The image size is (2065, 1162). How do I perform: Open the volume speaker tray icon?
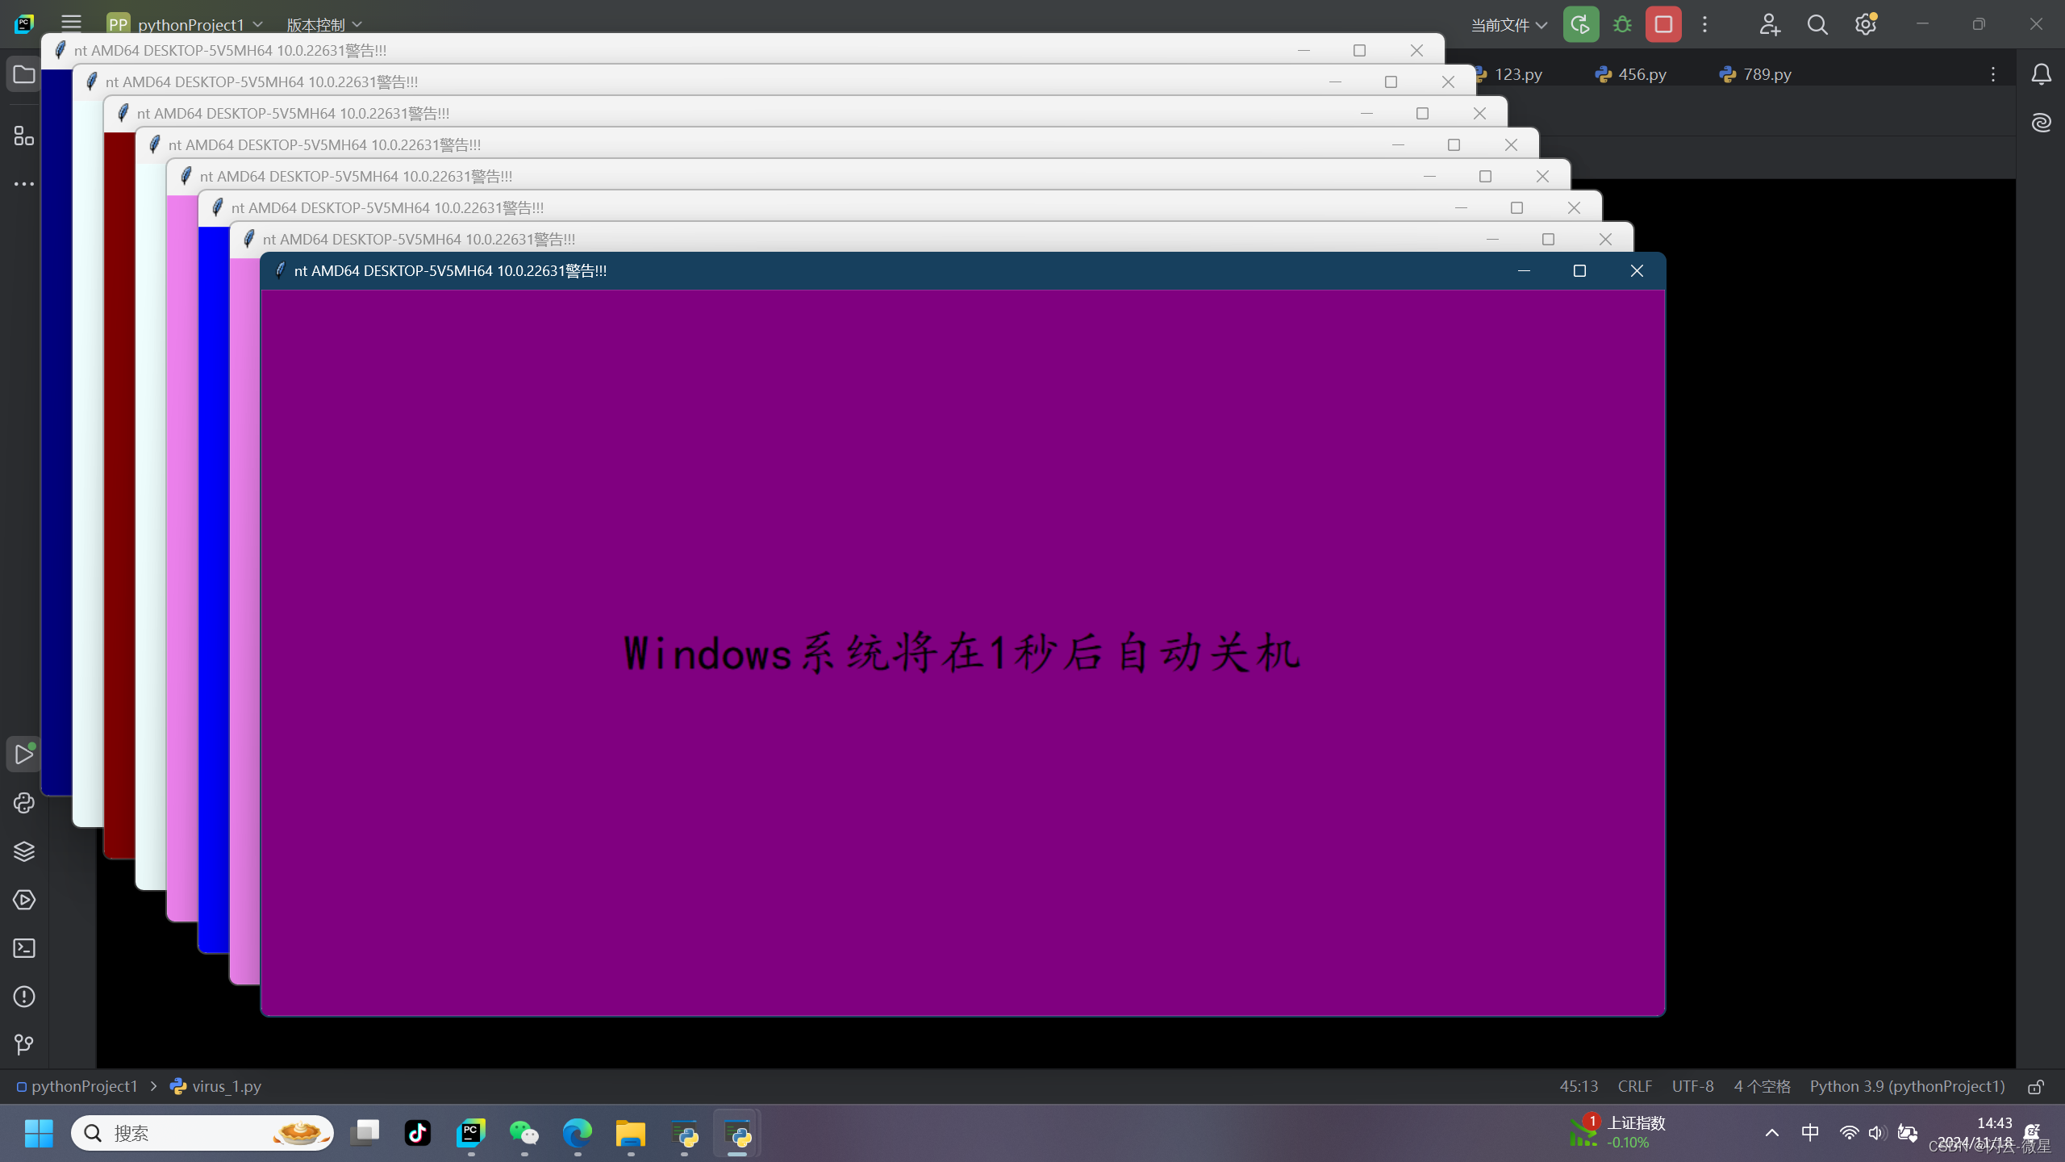click(1876, 1133)
